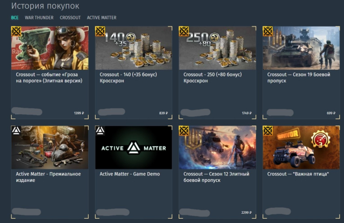Click Crossout badge icon on Сезон 12 card
The width and height of the screenshot is (344, 223).
(184, 130)
